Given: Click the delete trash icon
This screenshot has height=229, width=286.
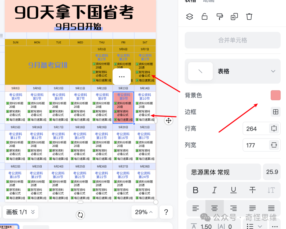Looking at the screenshot, I should tap(249, 17).
